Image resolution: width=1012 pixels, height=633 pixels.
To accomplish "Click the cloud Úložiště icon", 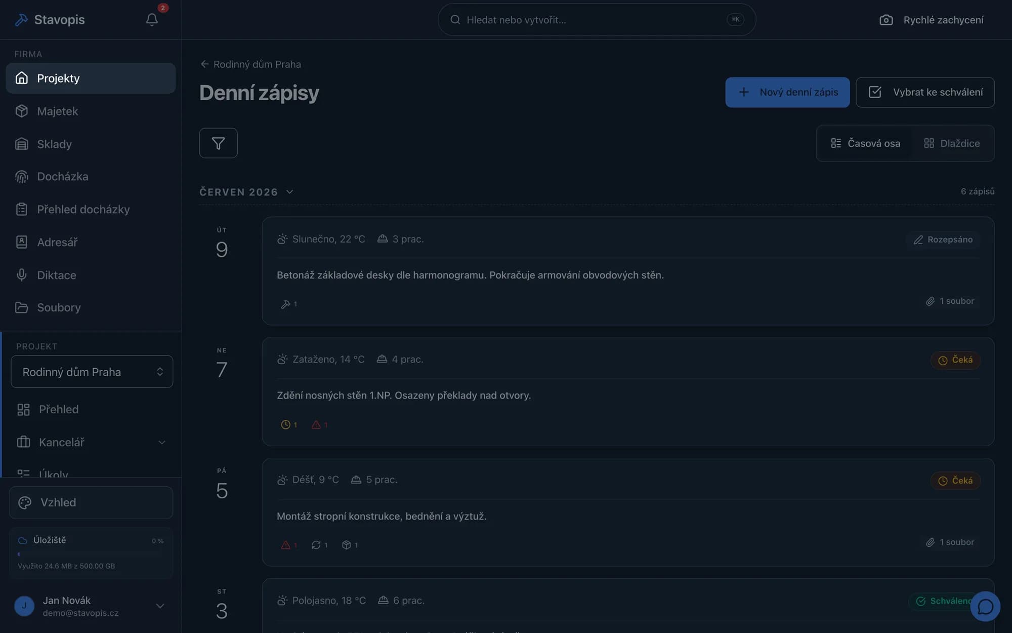I will (22, 540).
